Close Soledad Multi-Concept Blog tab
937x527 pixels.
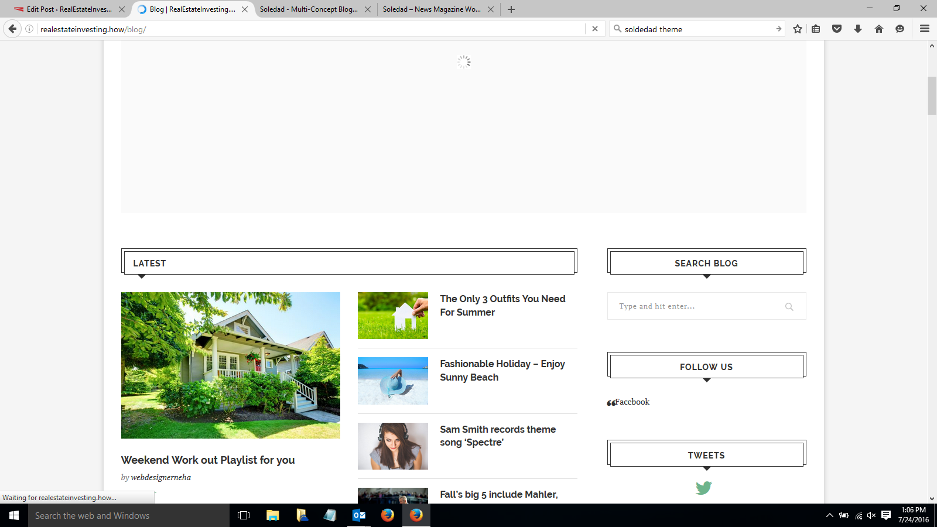(x=368, y=9)
